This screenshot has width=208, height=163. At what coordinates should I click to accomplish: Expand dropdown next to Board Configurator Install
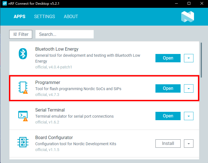(x=189, y=144)
